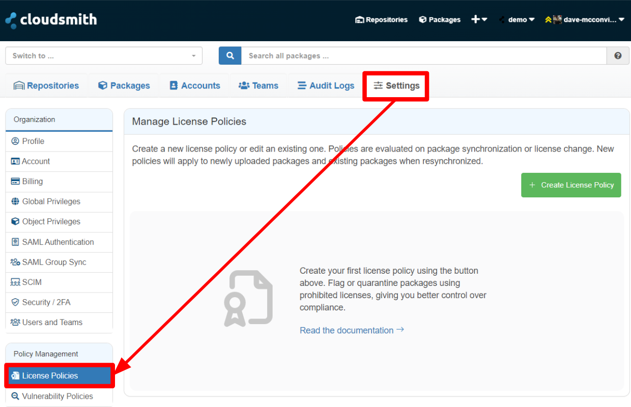Follow the 'Read the documentation' link
Screen dimensions: 631x407
[x=352, y=330]
